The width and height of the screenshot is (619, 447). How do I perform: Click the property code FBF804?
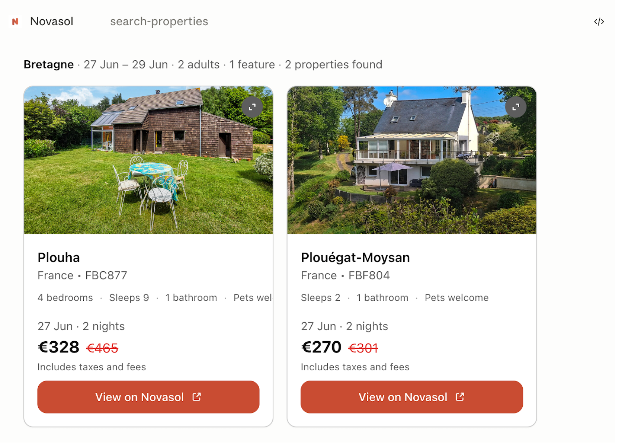coord(369,275)
